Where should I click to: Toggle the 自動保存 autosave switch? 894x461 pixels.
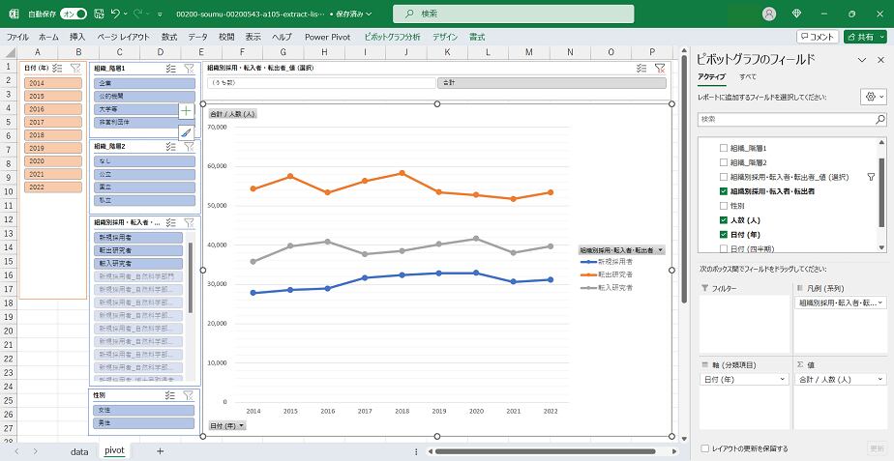click(x=74, y=14)
